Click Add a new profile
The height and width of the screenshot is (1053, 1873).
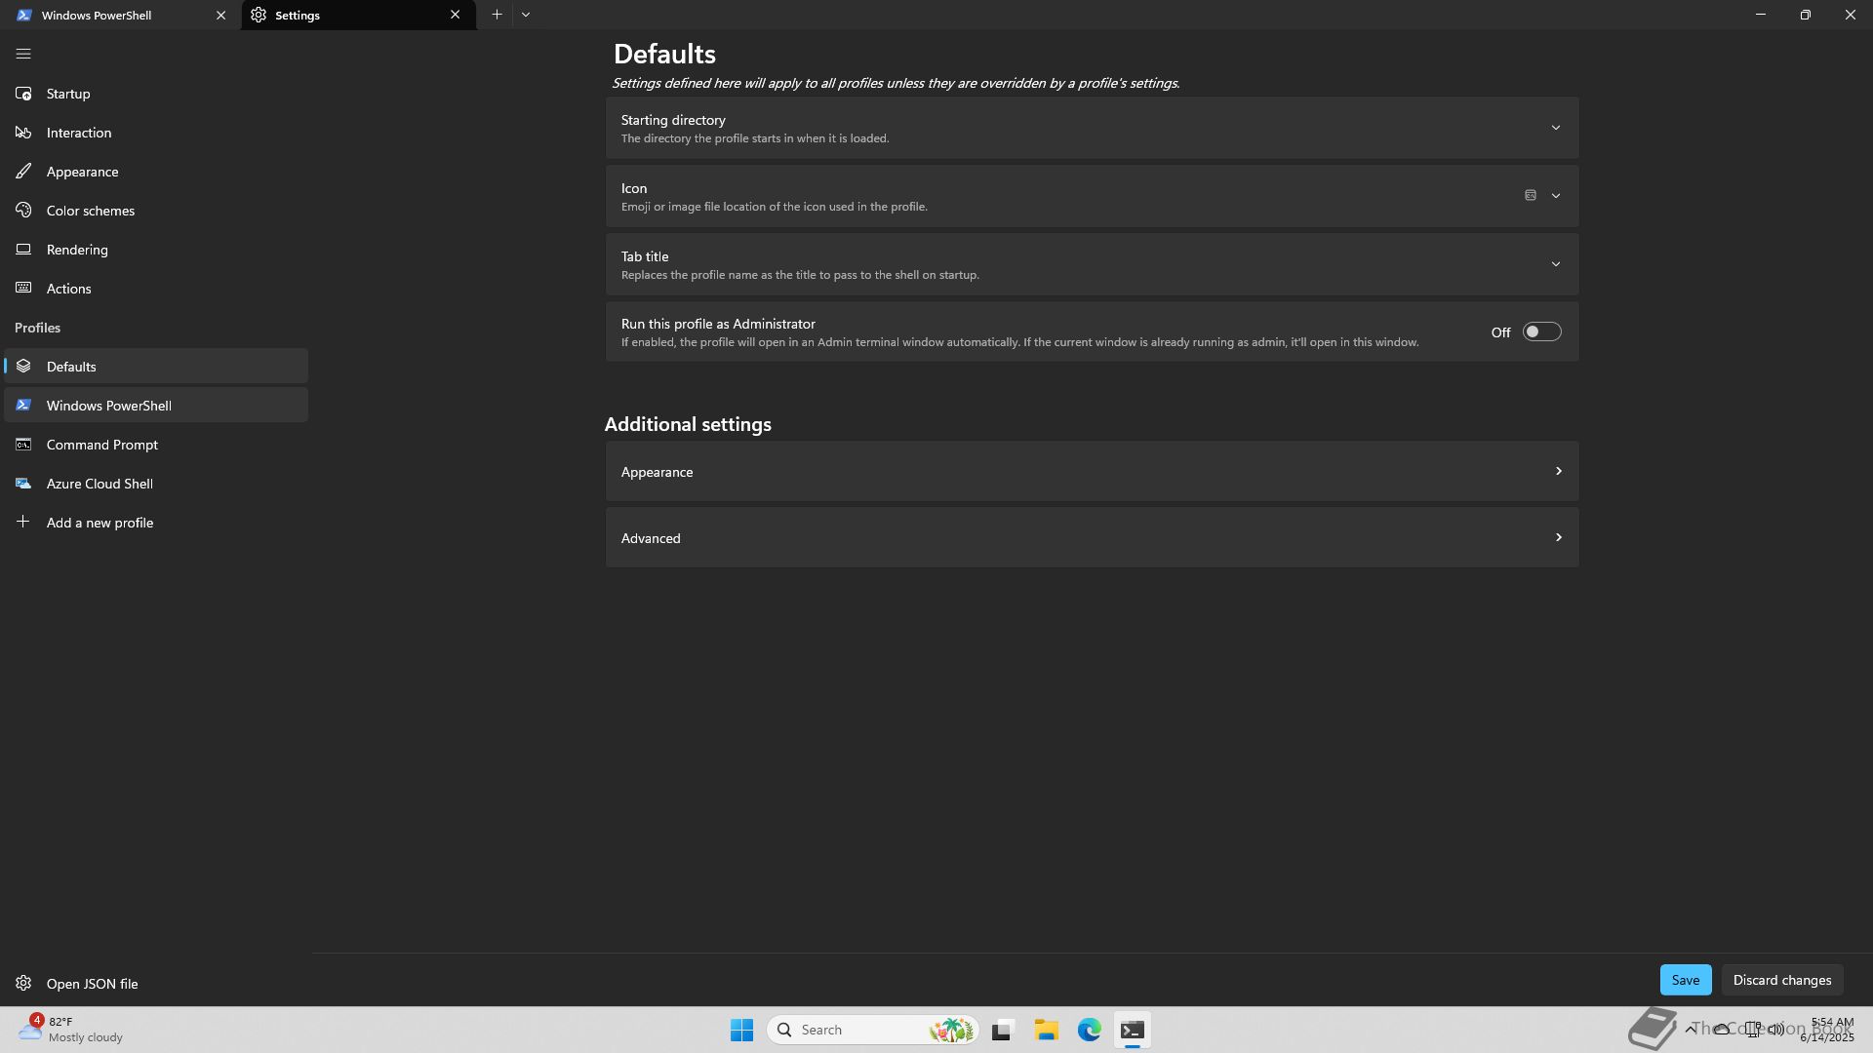point(100,523)
